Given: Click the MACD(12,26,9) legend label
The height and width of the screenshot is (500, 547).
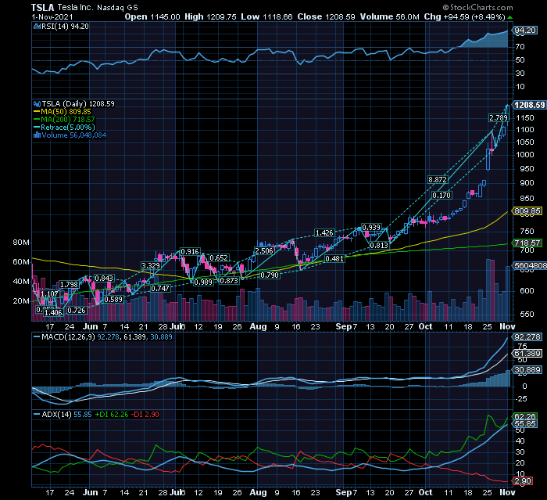Looking at the screenshot, I should [x=68, y=336].
